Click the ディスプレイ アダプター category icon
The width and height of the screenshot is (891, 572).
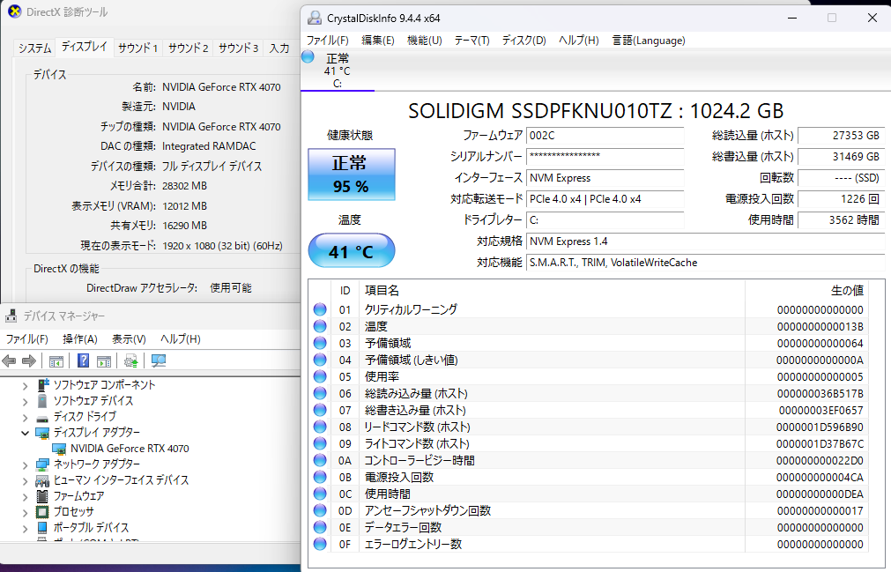click(x=42, y=433)
